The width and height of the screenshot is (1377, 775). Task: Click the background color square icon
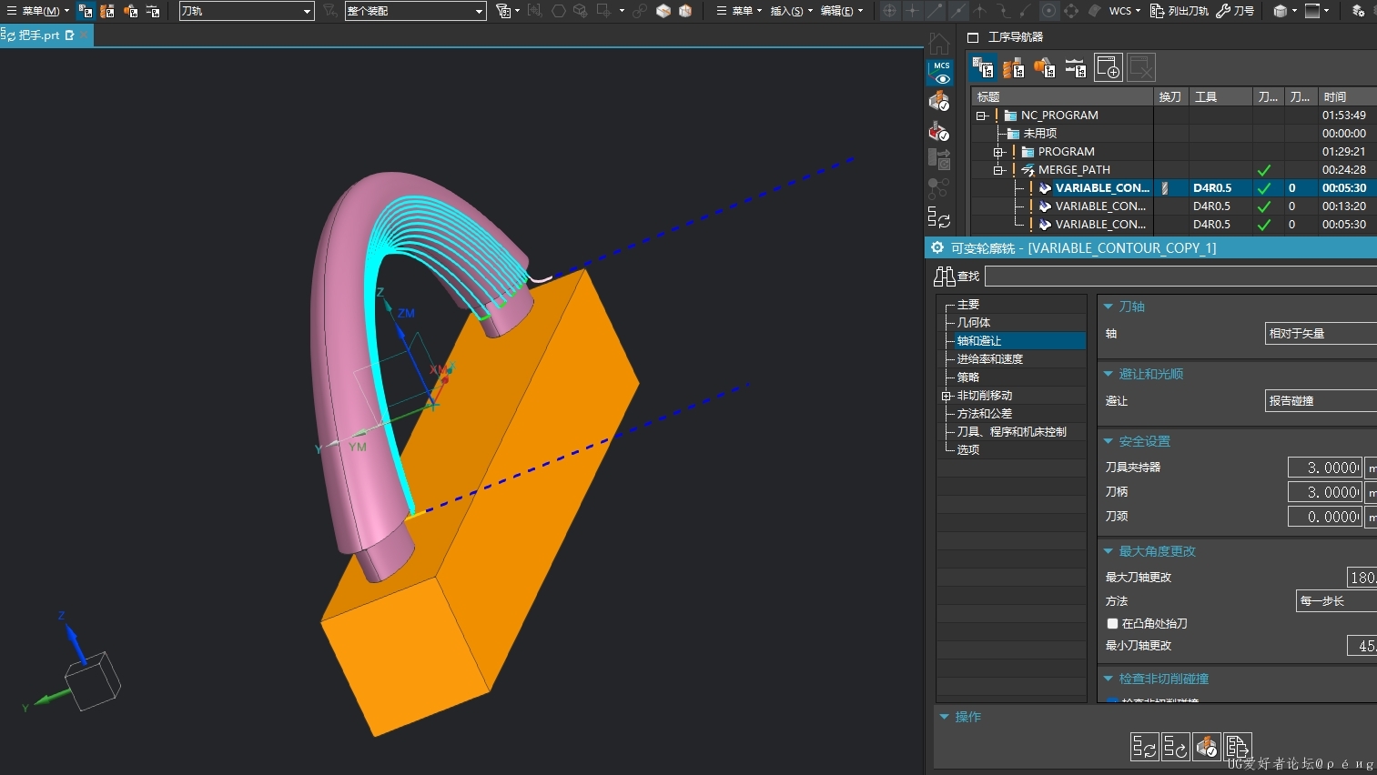point(1312,11)
